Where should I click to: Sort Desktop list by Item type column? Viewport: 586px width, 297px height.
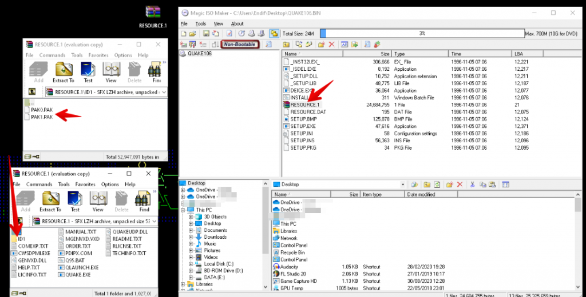point(382,194)
